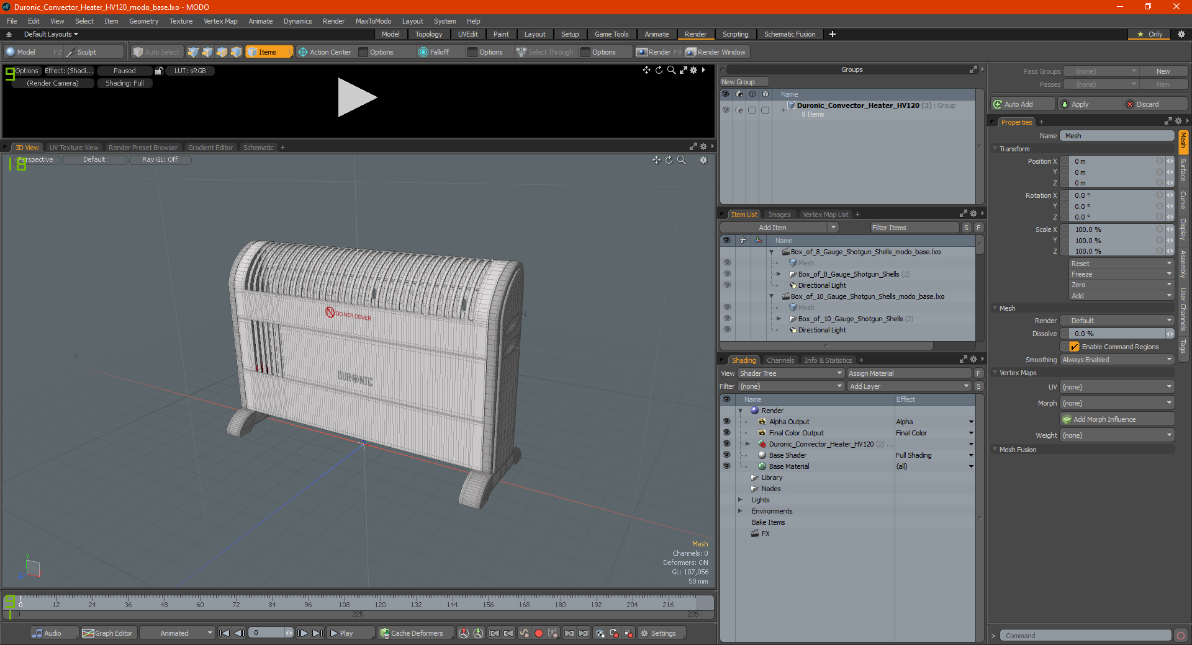Go to first frame in transport controls

point(225,633)
